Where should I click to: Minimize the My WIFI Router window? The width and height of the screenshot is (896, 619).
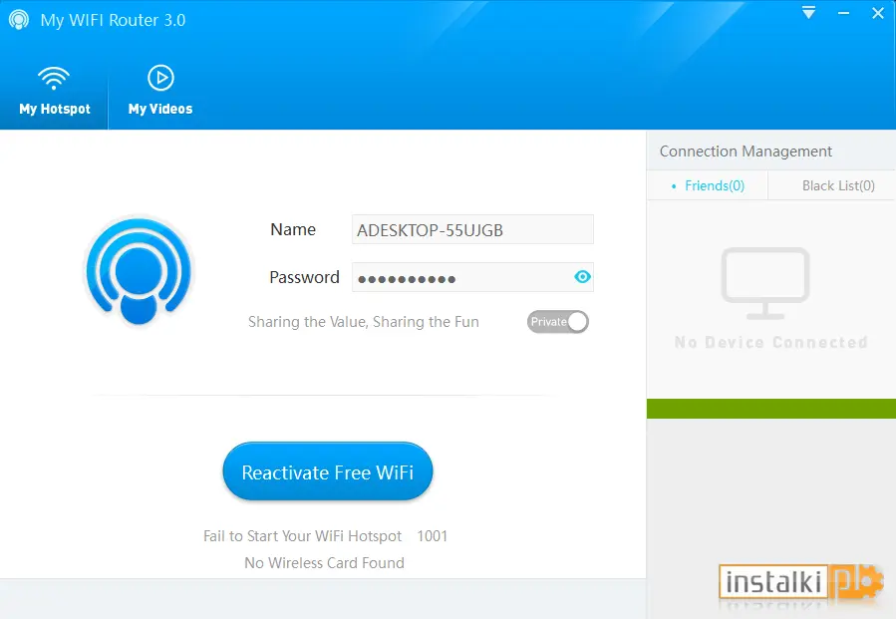pyautogui.click(x=843, y=13)
